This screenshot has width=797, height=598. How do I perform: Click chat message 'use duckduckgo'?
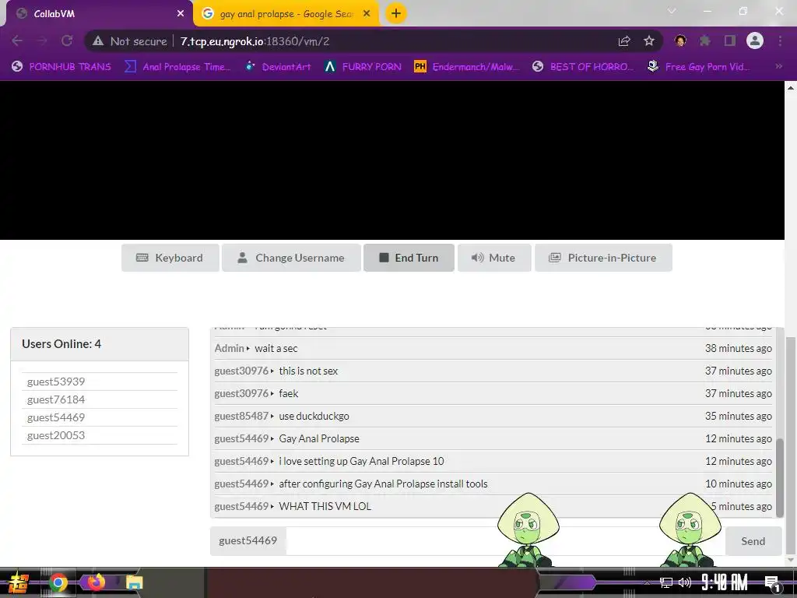(314, 416)
